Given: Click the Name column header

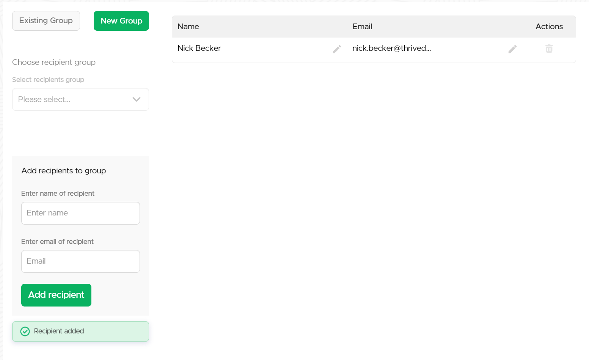Looking at the screenshot, I should click(188, 27).
